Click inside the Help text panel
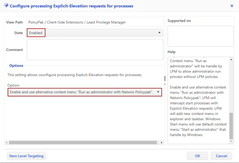The image size is (239, 163). 198,99
